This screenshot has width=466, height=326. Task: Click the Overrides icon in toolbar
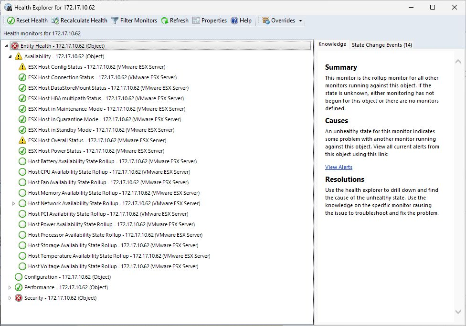point(266,21)
